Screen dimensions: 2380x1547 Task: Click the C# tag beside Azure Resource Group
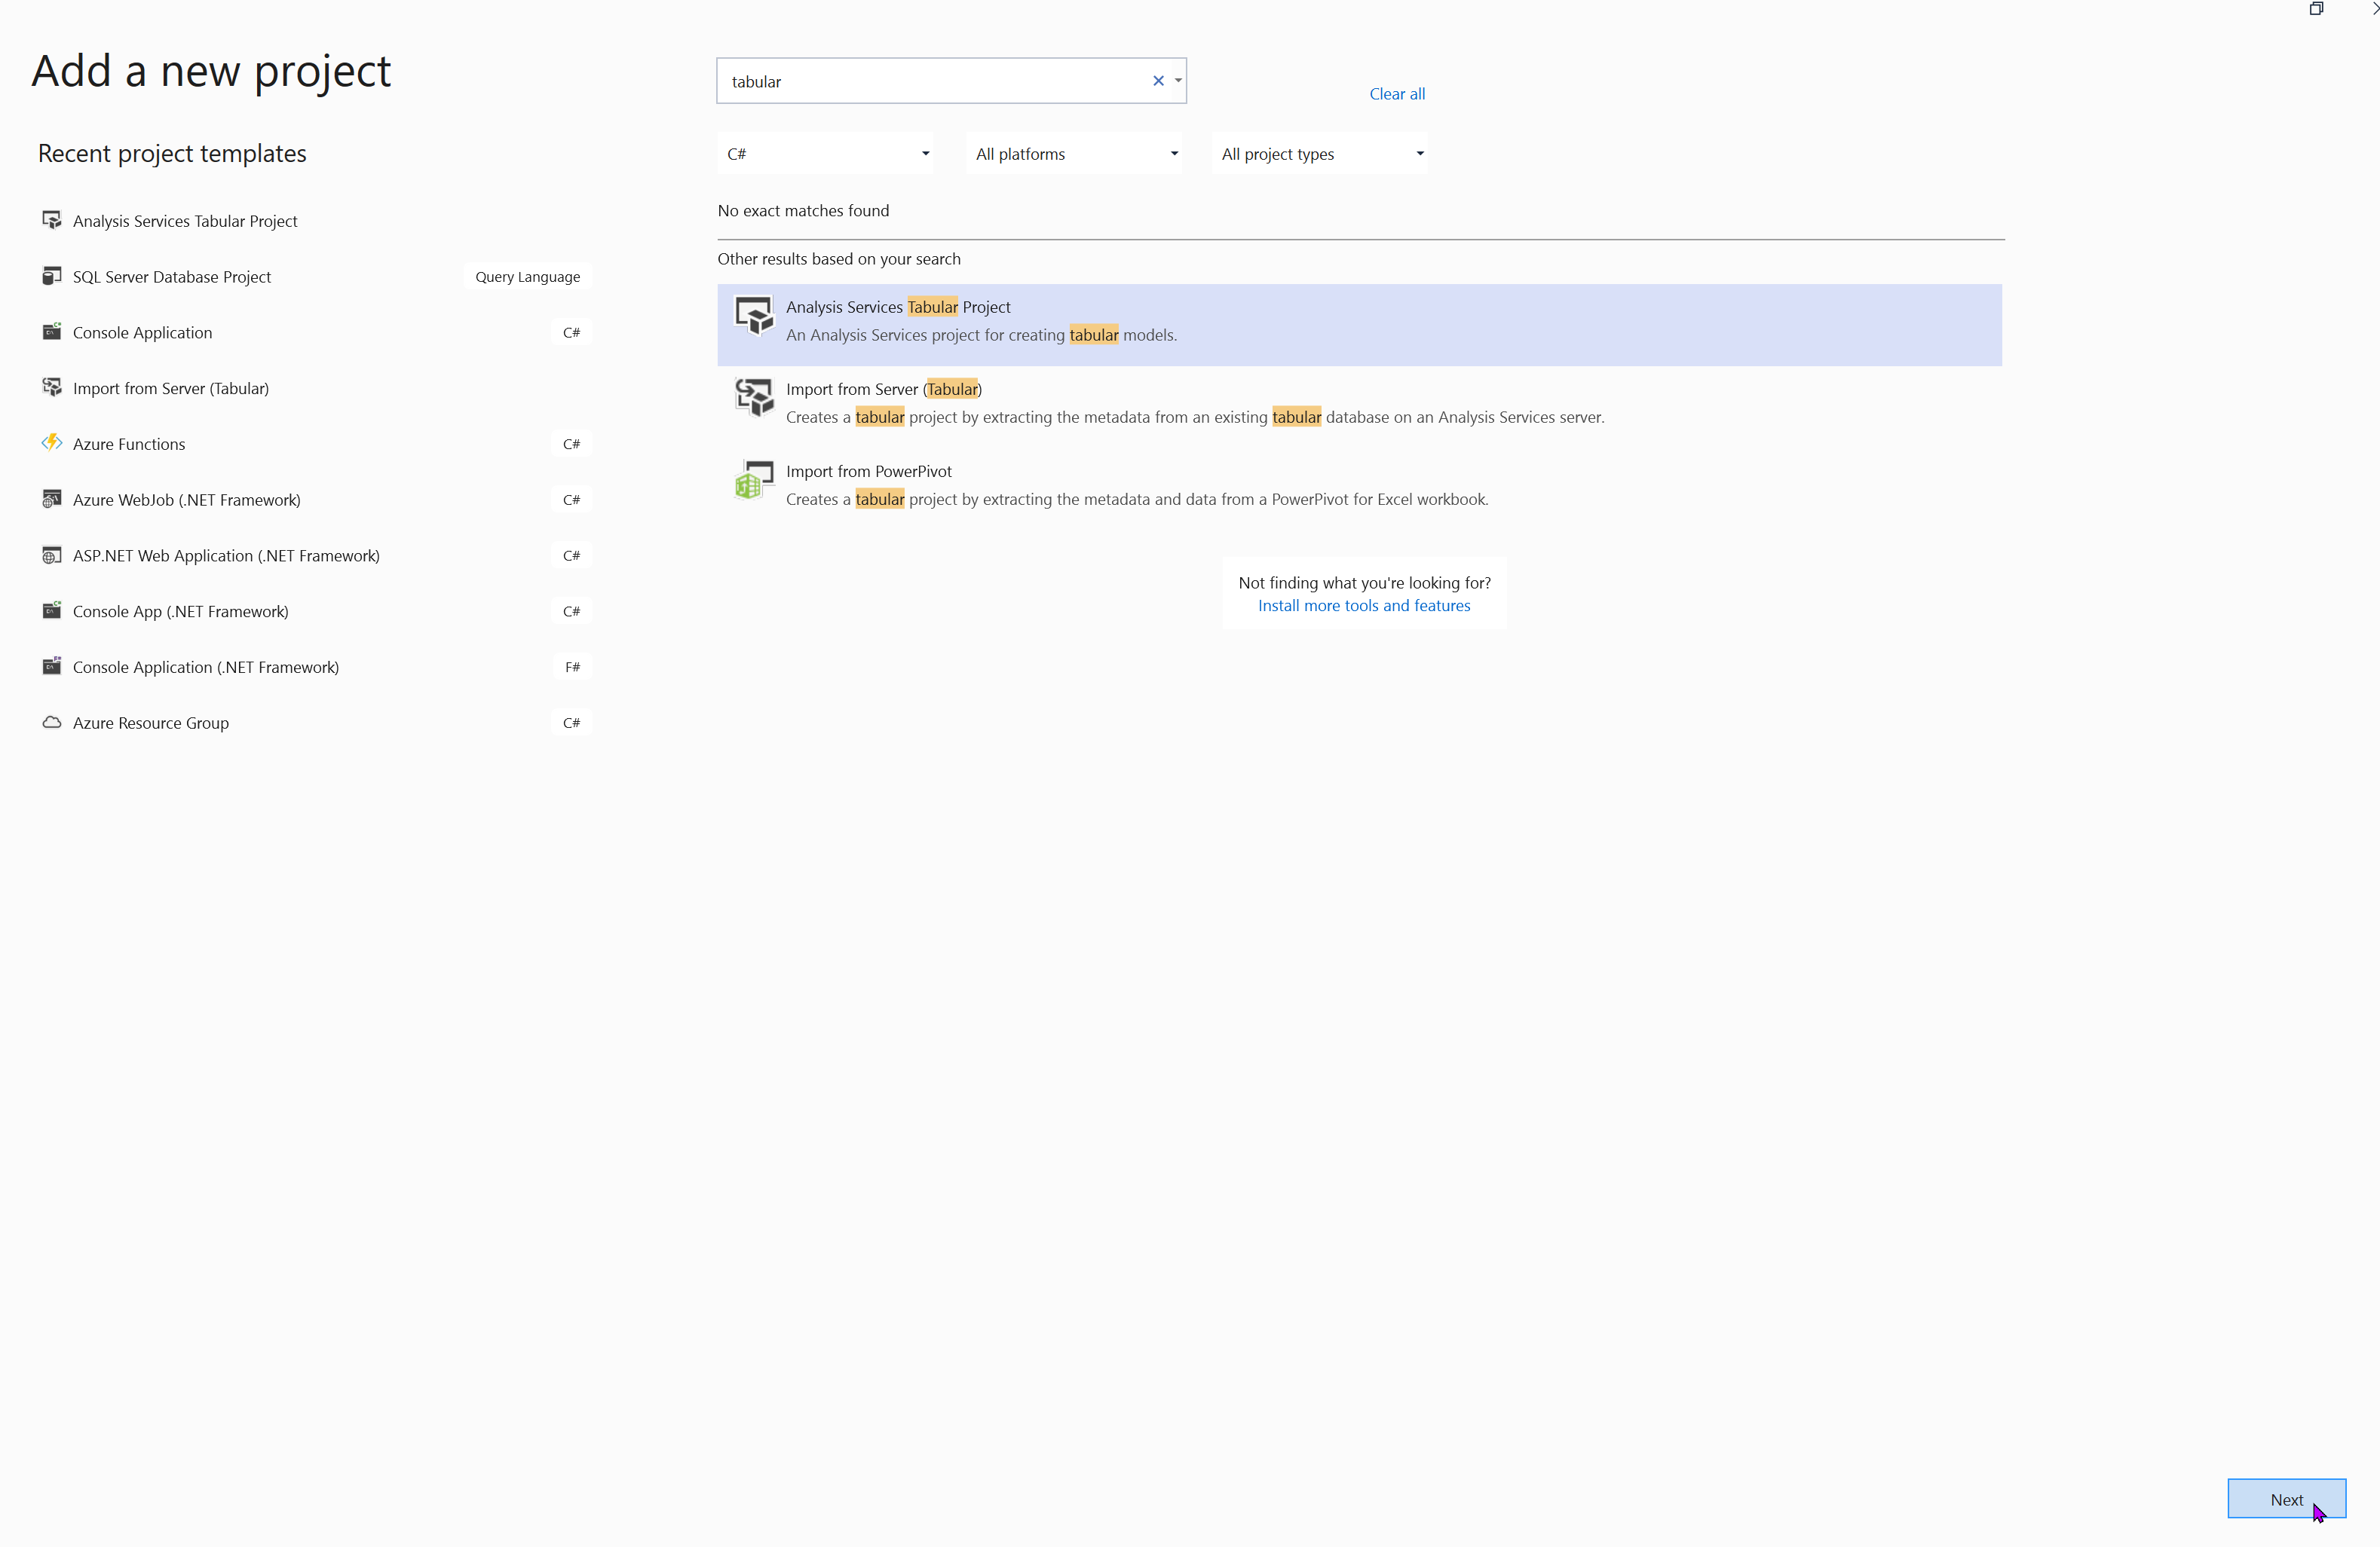click(571, 723)
